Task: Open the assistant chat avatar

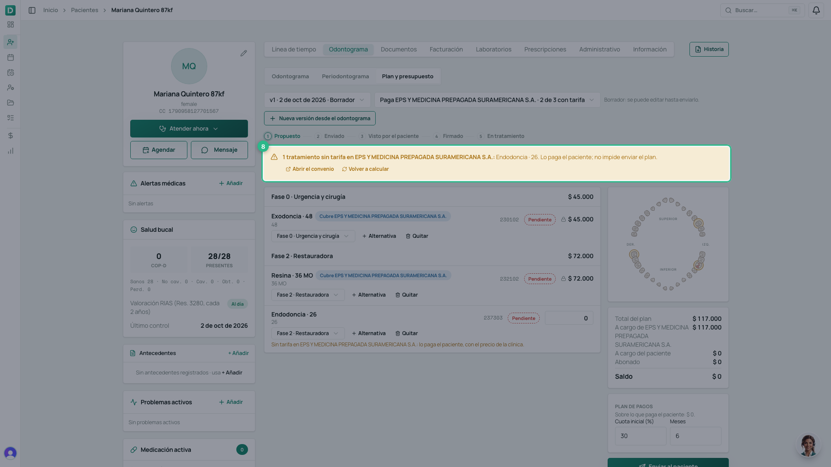Action: [x=808, y=445]
